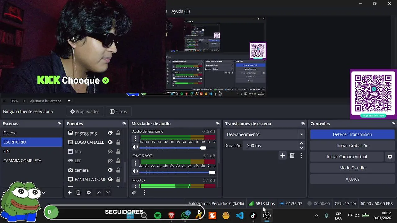Add a scene transition with plus icon
The height and width of the screenshot is (223, 397).
pos(283,155)
